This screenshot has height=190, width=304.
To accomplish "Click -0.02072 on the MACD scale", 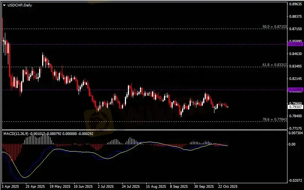I will (x=296, y=181).
